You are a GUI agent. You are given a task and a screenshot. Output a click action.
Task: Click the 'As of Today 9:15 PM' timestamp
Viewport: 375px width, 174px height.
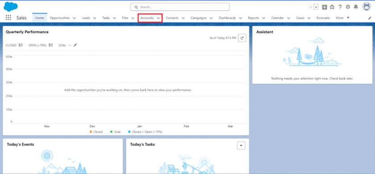point(223,38)
